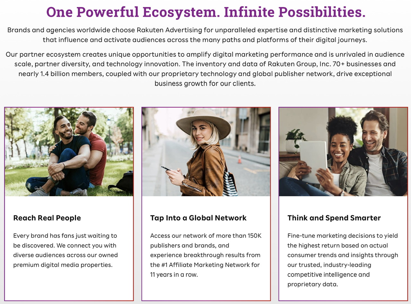Click the tan wide-brim hat

tap(203, 122)
